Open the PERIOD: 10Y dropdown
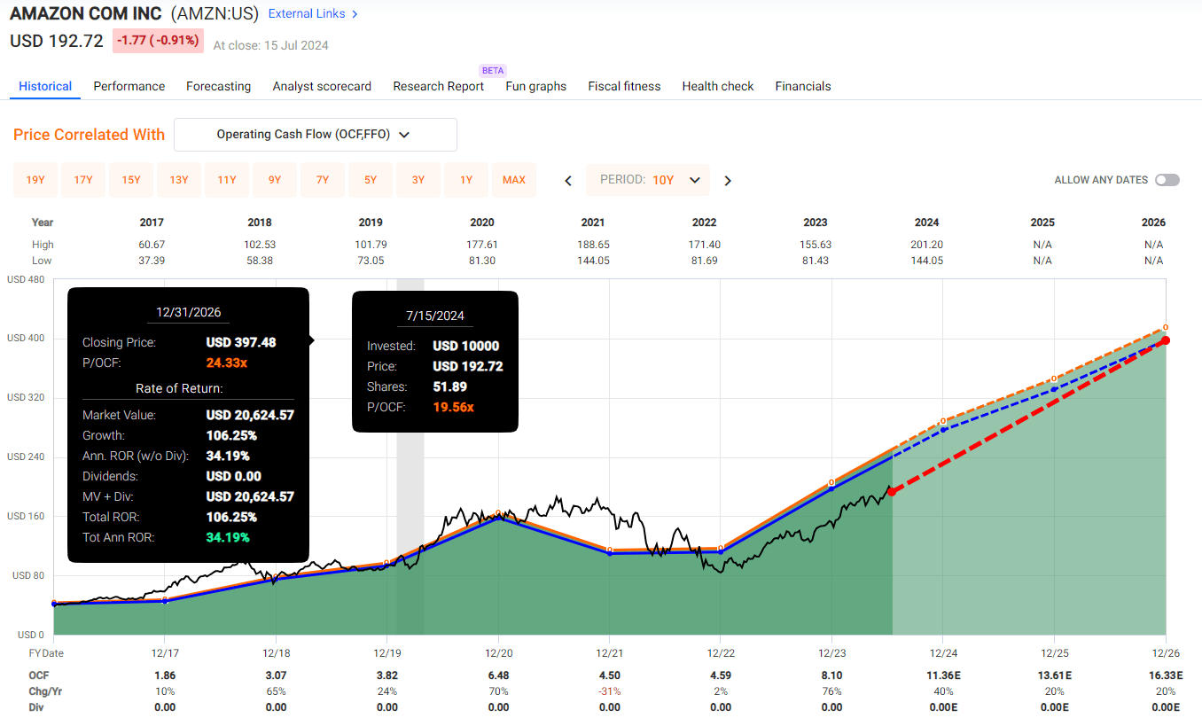1202x718 pixels. [647, 180]
